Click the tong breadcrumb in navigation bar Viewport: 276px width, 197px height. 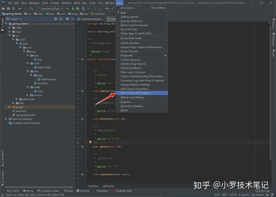coord(73,14)
